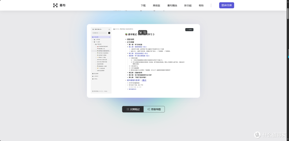This screenshot has width=289, height=141.
Task: Click the picture-in-picture overlay icon on the demo
Action: point(140,32)
